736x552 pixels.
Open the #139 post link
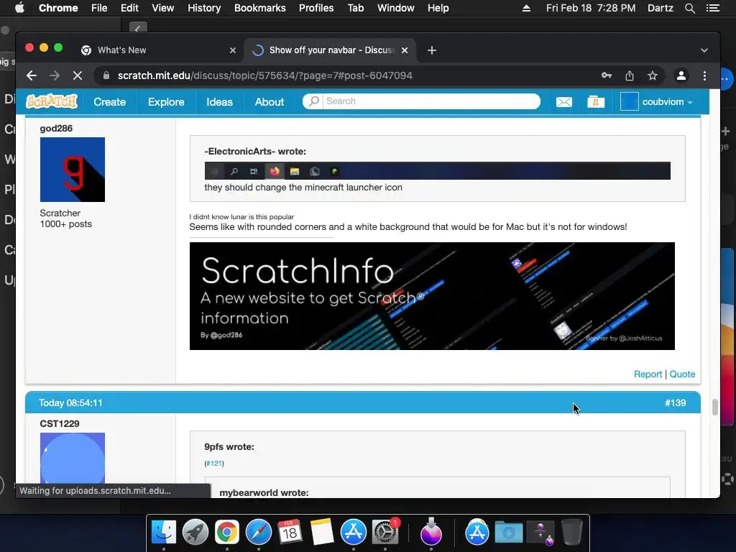tap(675, 402)
